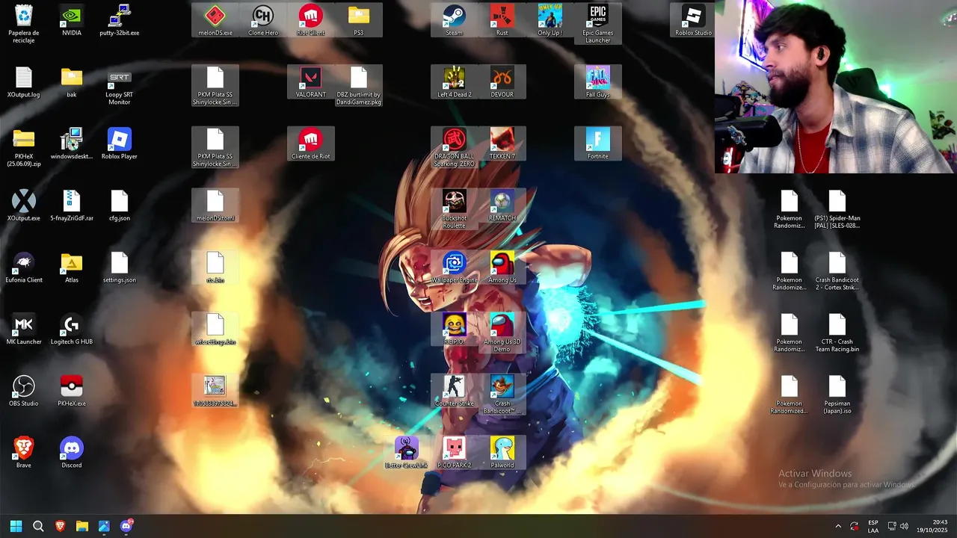
Task: Select the settings.json file
Action: point(120,268)
